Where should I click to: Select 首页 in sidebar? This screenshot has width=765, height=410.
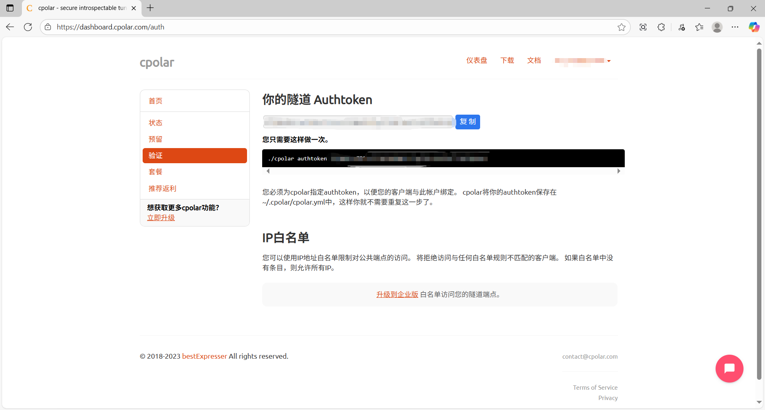click(155, 101)
